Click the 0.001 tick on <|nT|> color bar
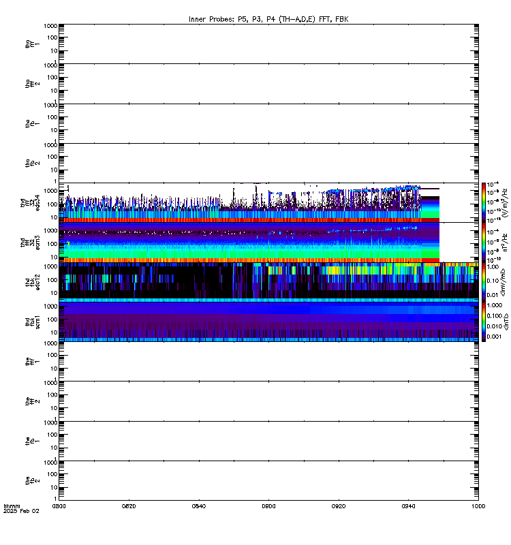Screen dimensions: 511x545 (495, 337)
